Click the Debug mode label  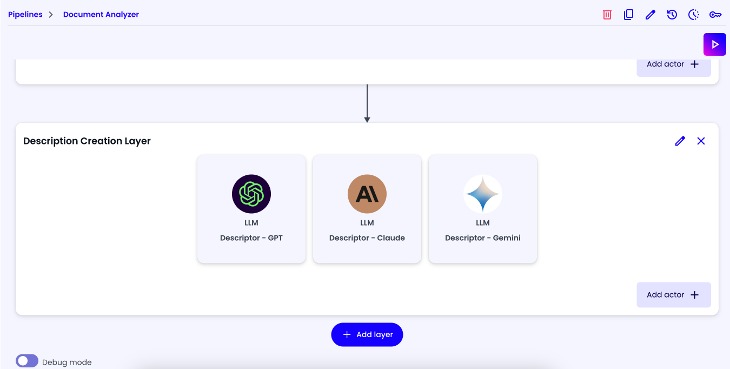pyautogui.click(x=67, y=362)
